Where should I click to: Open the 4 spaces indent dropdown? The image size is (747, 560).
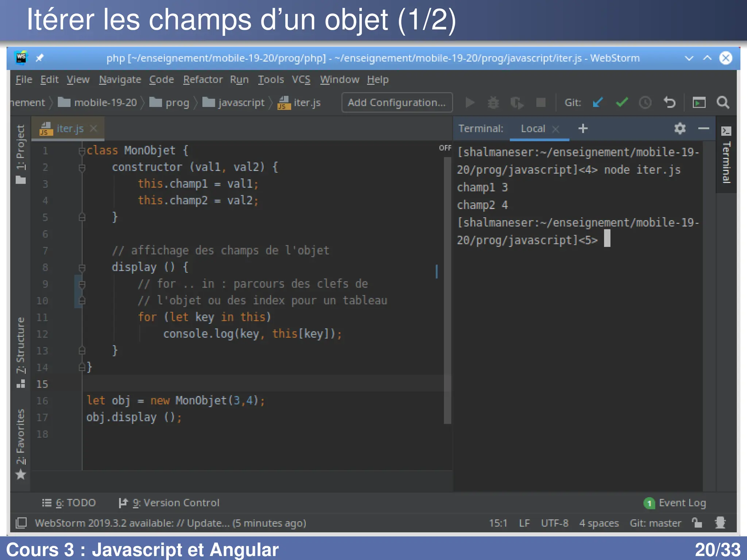(x=599, y=523)
